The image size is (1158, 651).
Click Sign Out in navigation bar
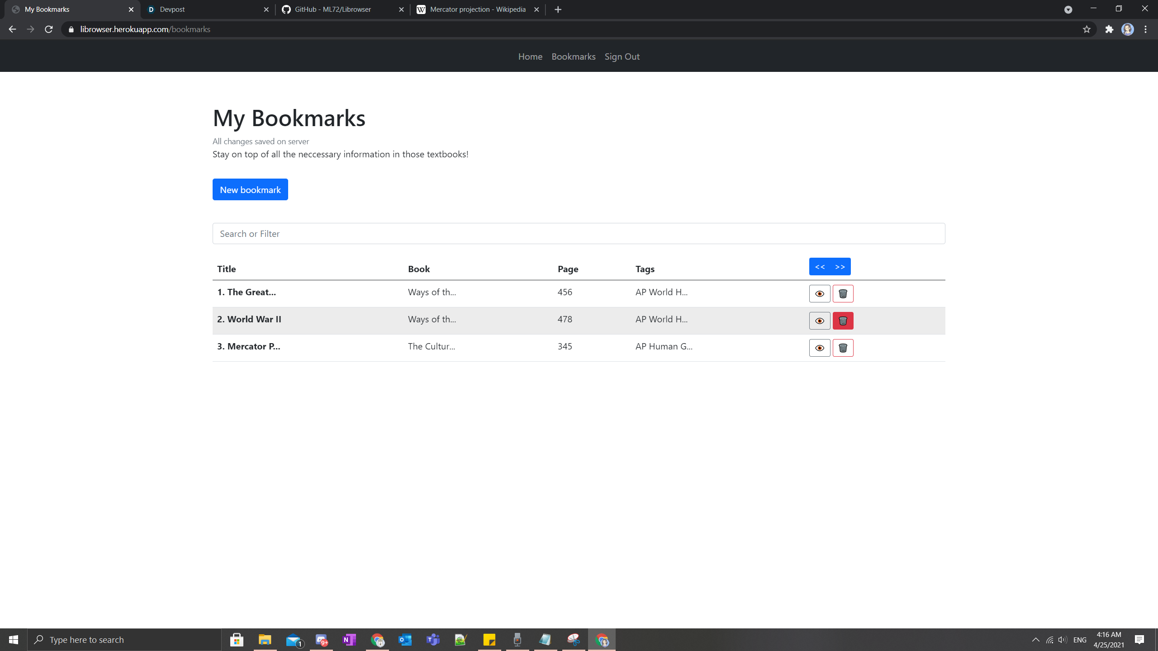coord(622,57)
